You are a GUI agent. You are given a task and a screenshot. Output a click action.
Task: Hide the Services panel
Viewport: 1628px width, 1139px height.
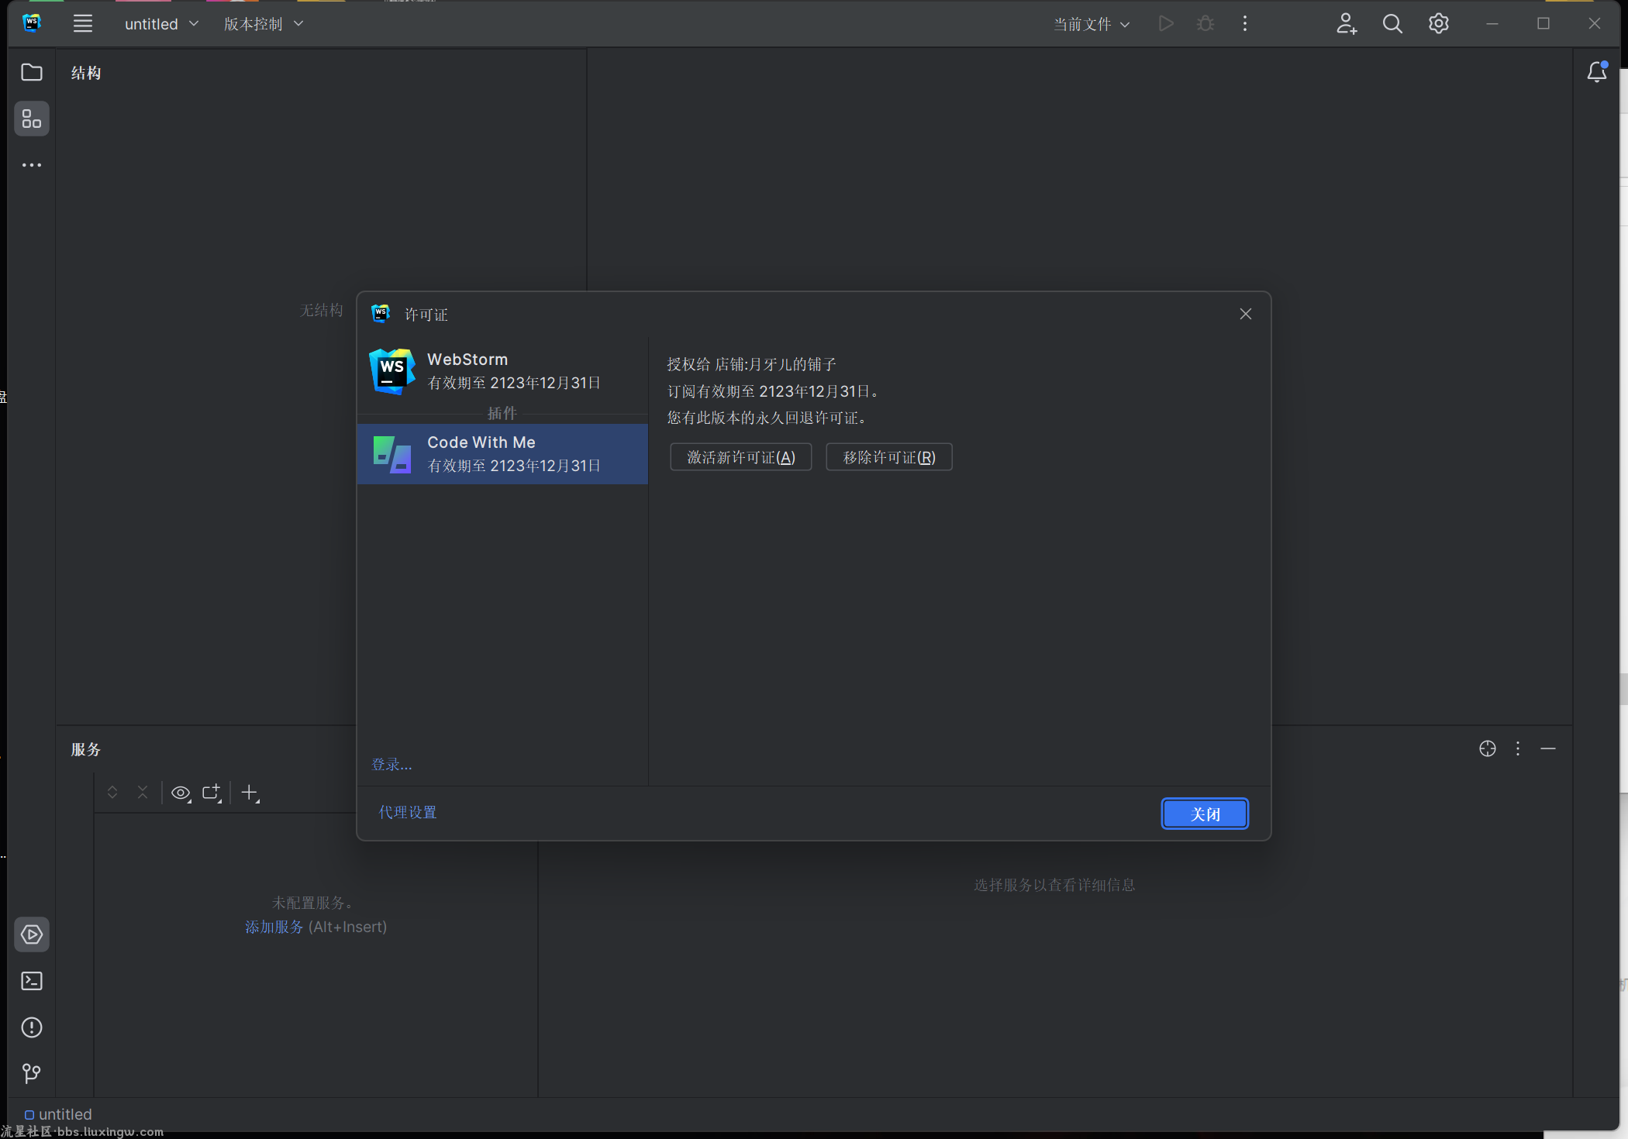coord(1548,748)
